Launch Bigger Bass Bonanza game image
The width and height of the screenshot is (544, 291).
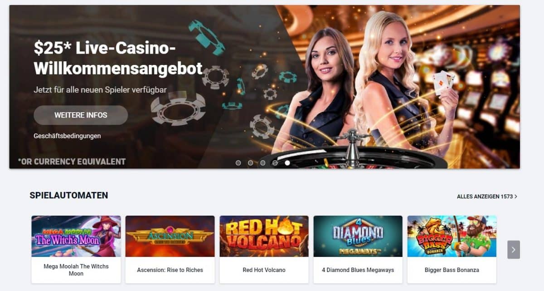click(x=452, y=236)
